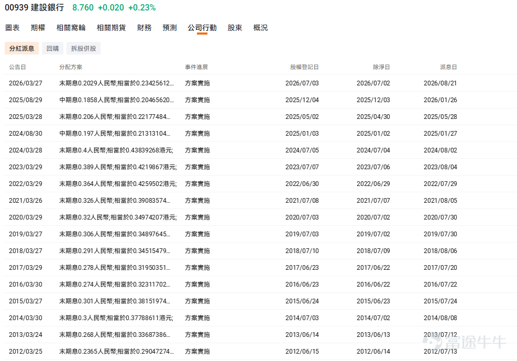Click ex-dividend date 2024/07/04

[x=373, y=150]
